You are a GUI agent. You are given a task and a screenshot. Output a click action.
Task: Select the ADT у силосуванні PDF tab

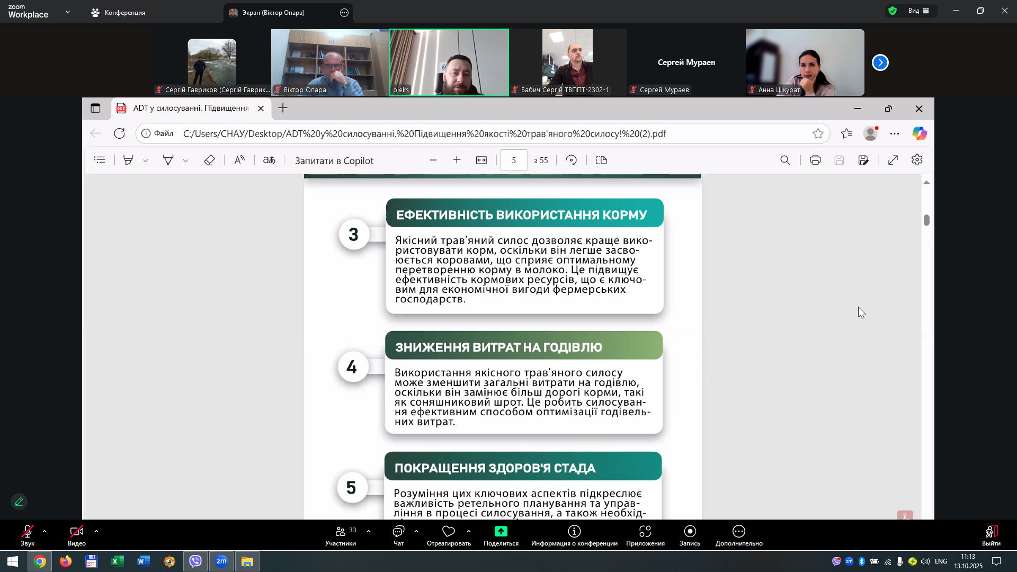191,108
